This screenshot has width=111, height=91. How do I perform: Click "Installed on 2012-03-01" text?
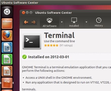(49, 57)
